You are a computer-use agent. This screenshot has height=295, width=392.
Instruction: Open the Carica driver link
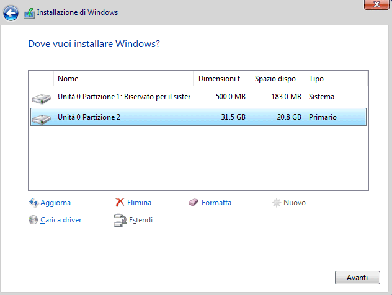pyautogui.click(x=61, y=220)
